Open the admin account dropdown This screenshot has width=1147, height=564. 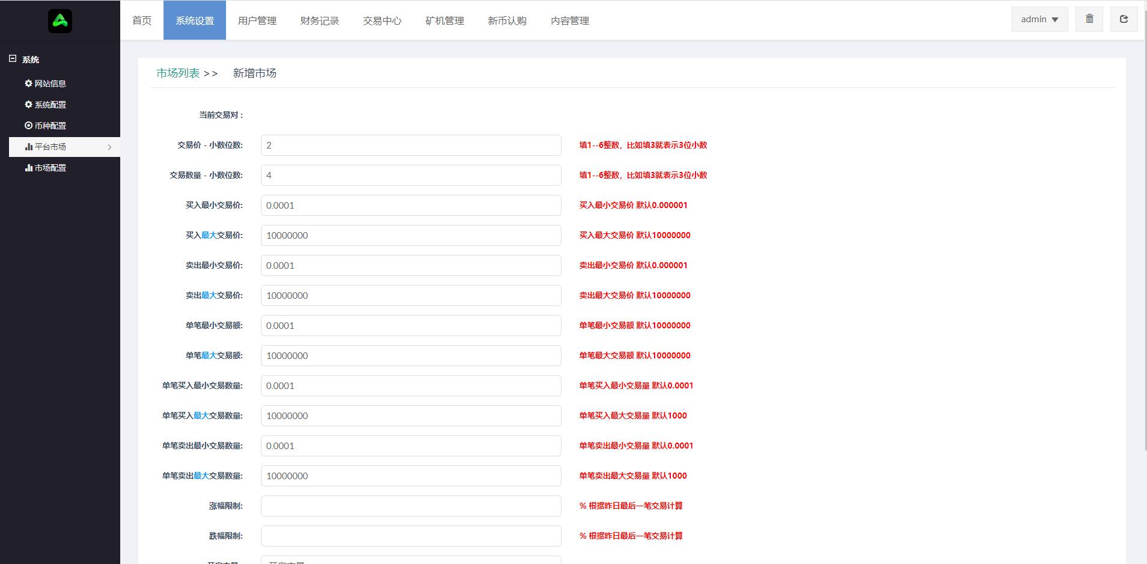click(x=1039, y=19)
